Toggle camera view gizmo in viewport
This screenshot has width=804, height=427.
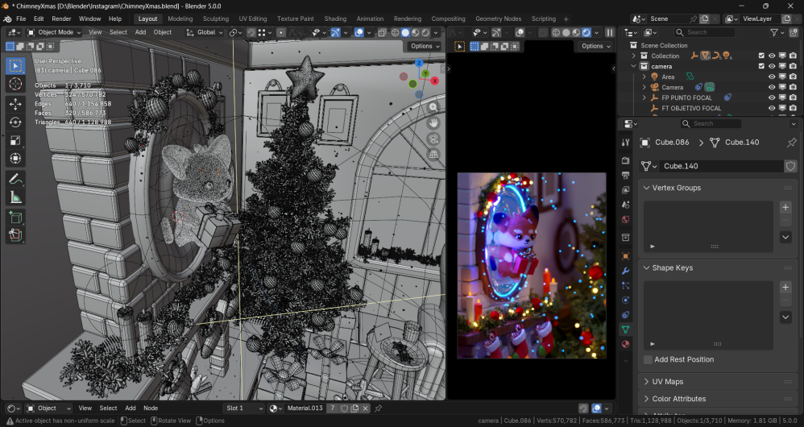[x=433, y=139]
